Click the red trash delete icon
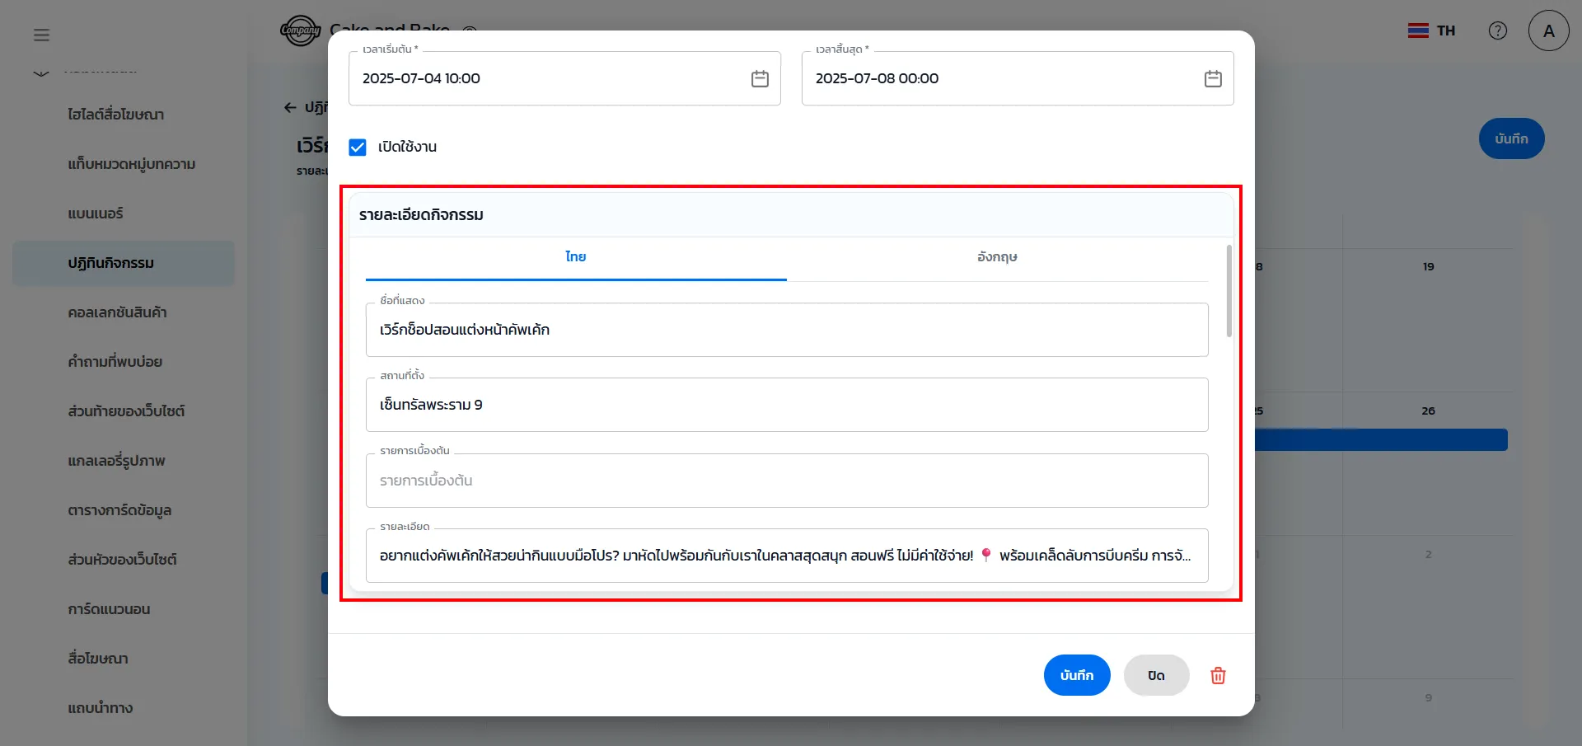The height and width of the screenshot is (746, 1582). pos(1218,676)
